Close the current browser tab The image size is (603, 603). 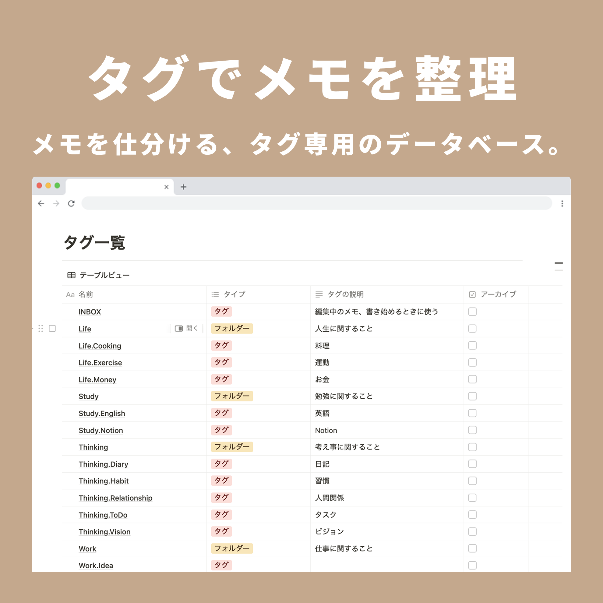pyautogui.click(x=166, y=187)
